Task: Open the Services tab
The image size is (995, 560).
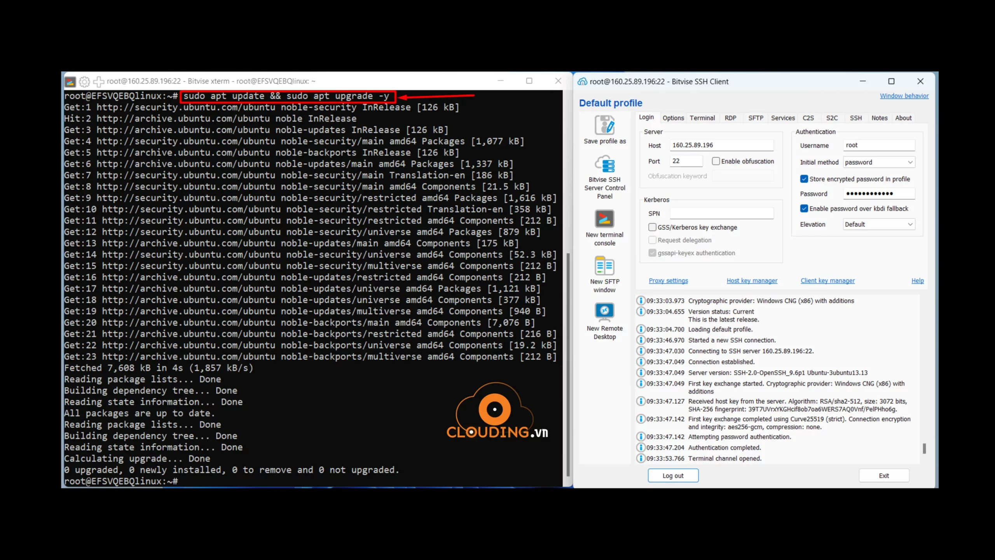Action: [x=783, y=118]
